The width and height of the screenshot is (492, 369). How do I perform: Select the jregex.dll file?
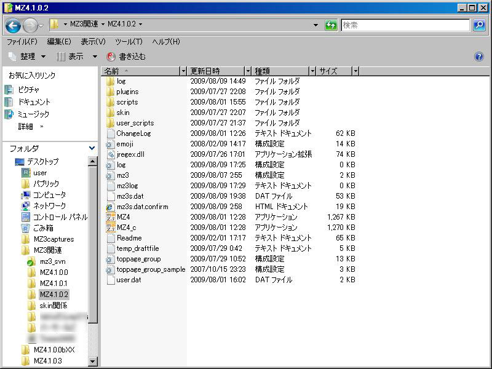tap(130, 154)
